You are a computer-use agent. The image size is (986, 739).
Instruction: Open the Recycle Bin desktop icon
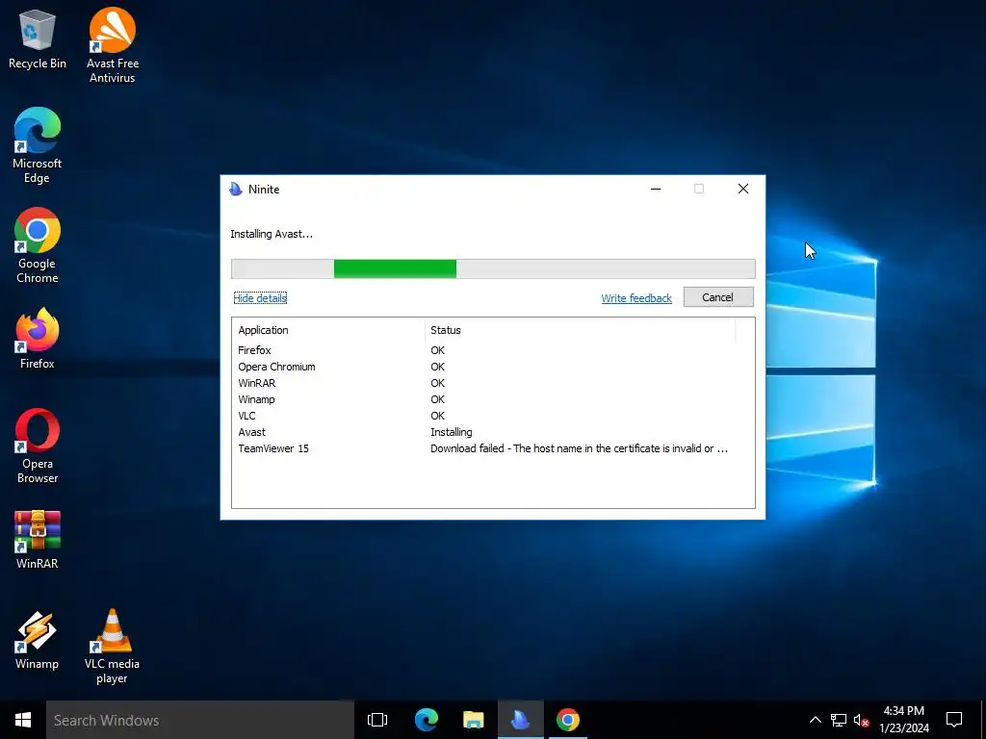pyautogui.click(x=38, y=40)
